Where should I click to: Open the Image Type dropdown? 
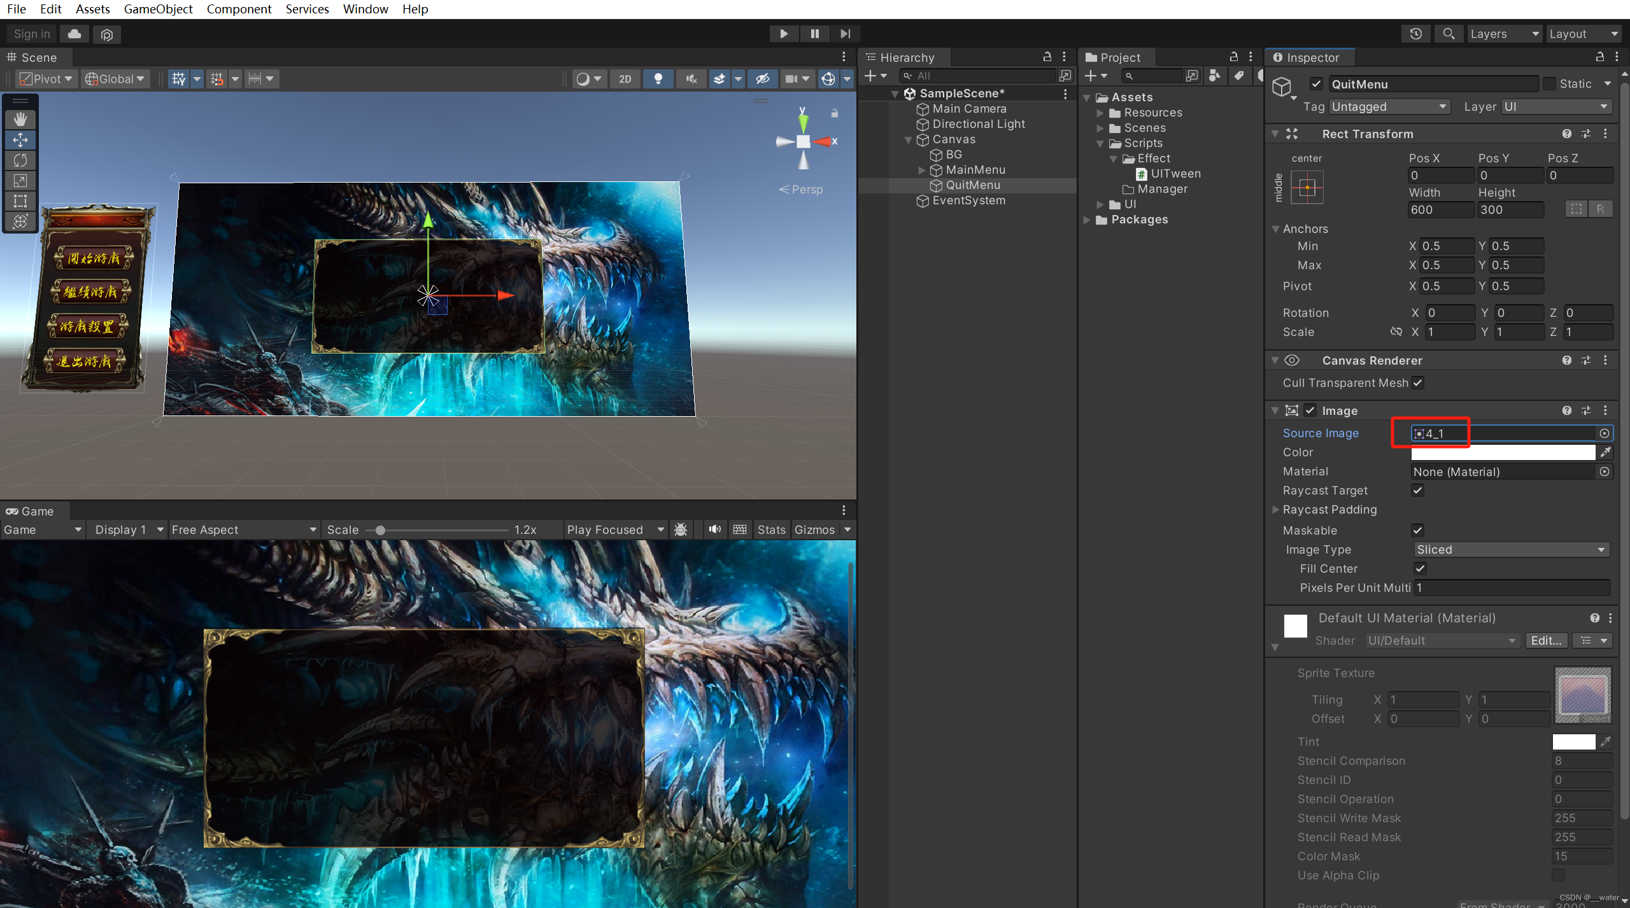tap(1511, 549)
